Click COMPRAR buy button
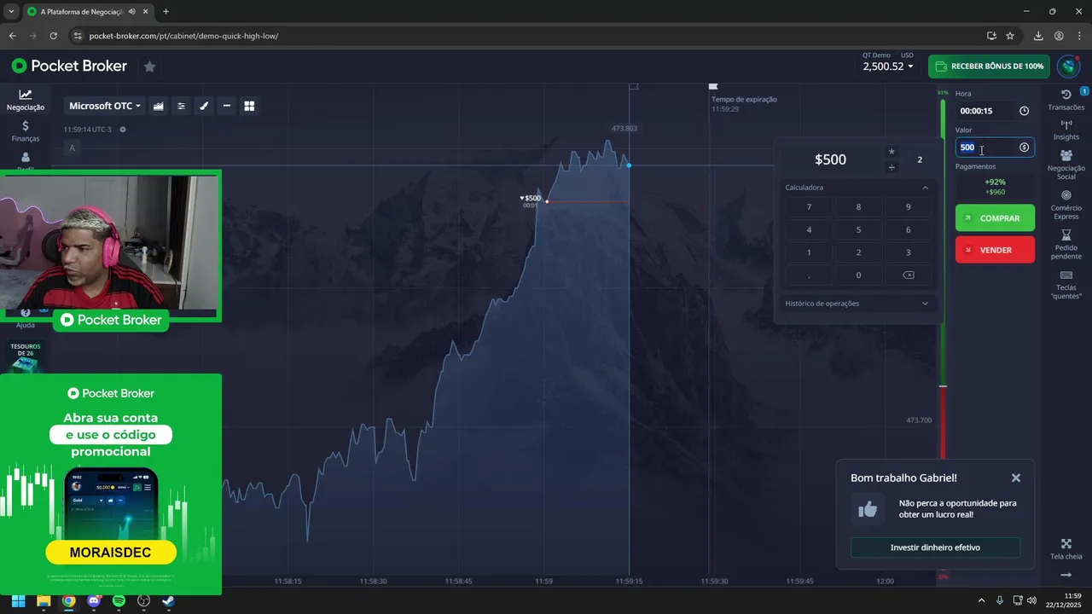1092x614 pixels. click(x=995, y=218)
